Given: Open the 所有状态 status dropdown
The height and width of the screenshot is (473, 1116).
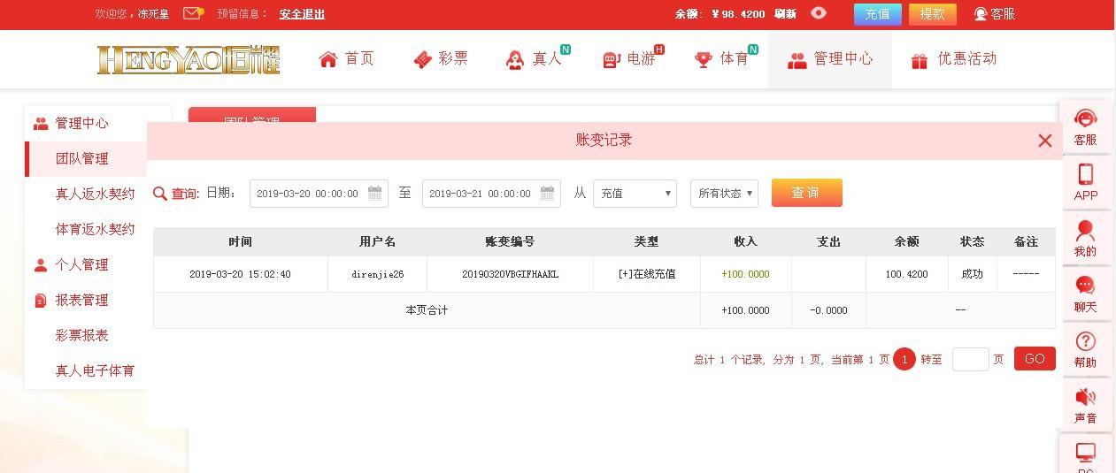Looking at the screenshot, I should [x=724, y=193].
